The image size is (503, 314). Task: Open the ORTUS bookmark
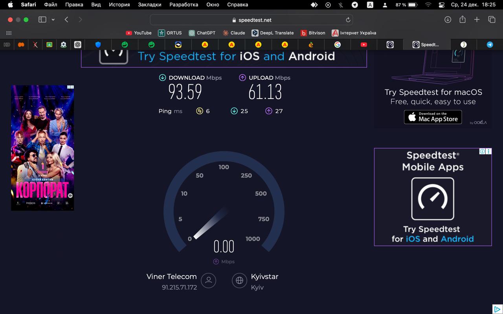[170, 33]
